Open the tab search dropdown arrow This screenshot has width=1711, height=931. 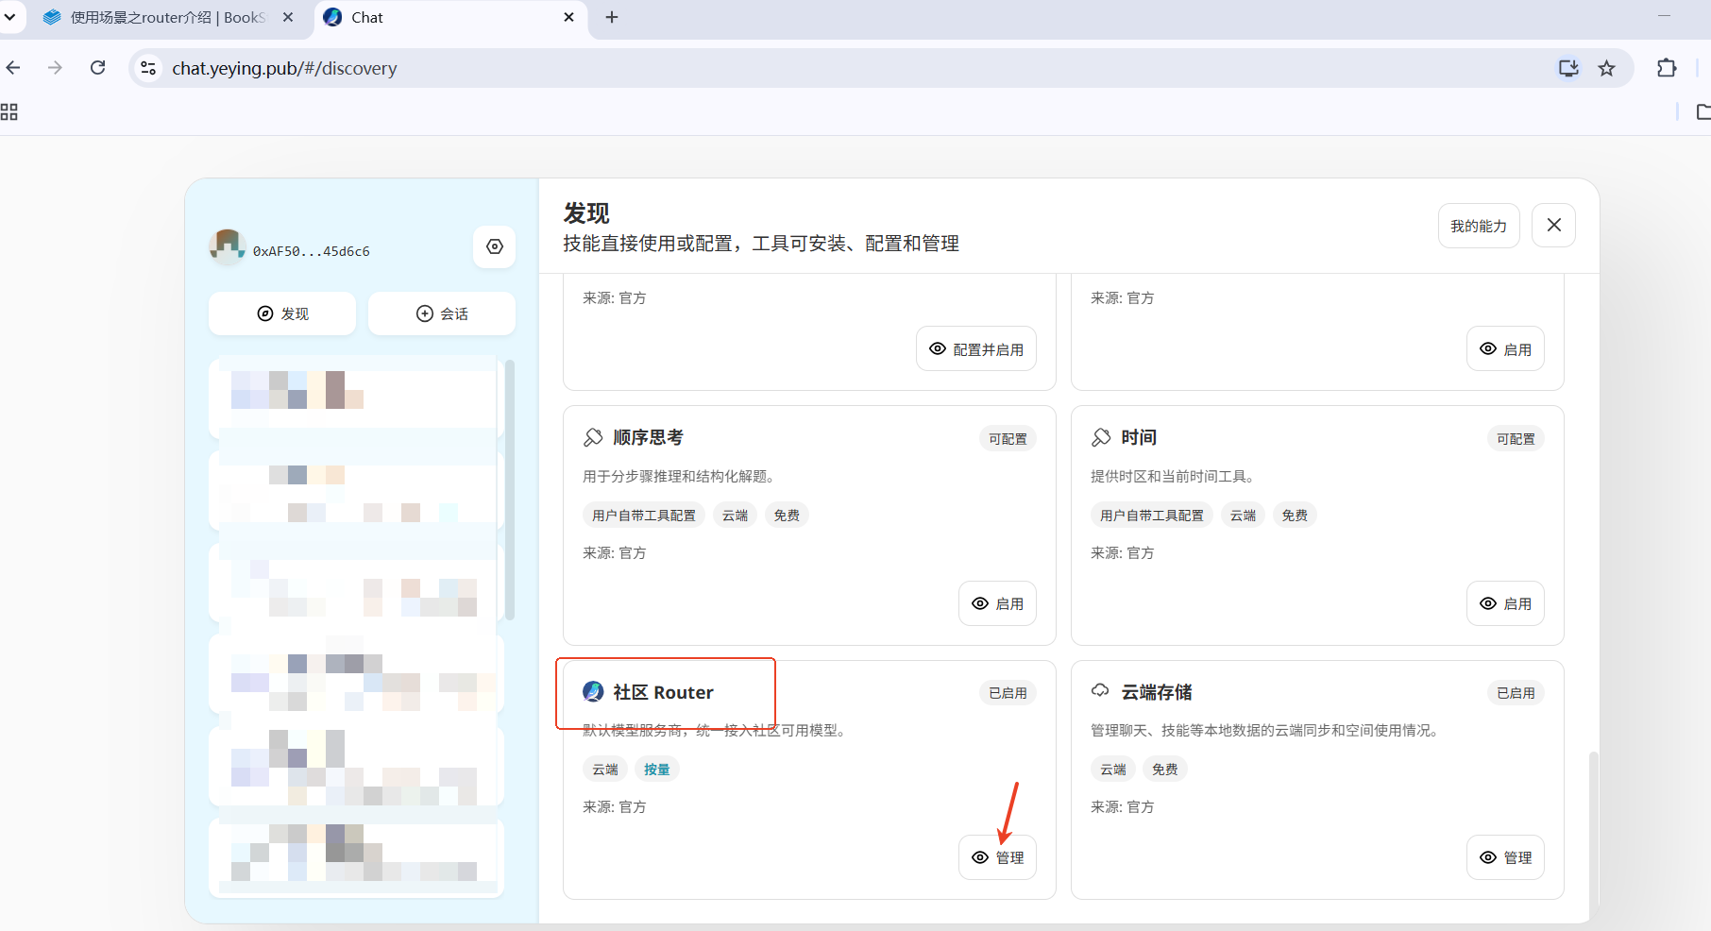9,17
